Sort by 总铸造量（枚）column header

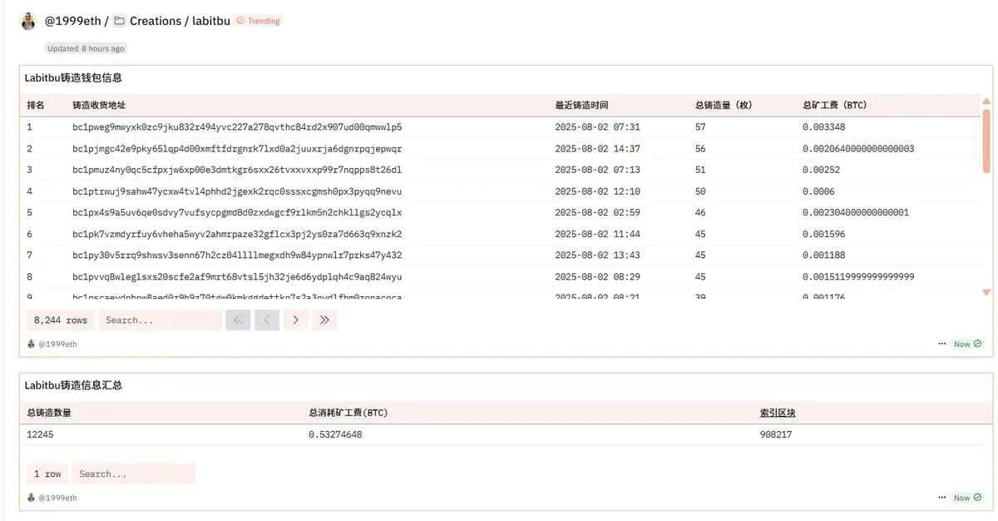point(724,106)
